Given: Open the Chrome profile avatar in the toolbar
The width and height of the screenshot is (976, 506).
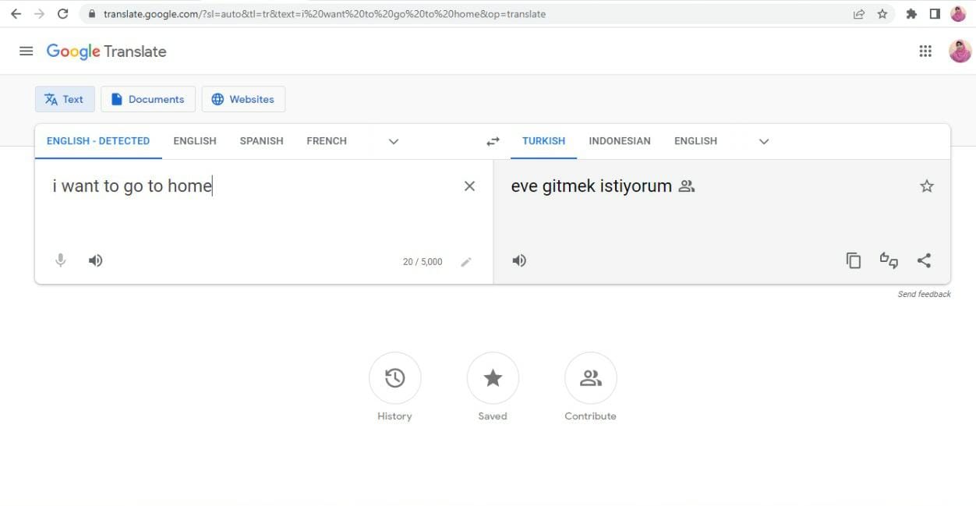Looking at the screenshot, I should pyautogui.click(x=958, y=14).
